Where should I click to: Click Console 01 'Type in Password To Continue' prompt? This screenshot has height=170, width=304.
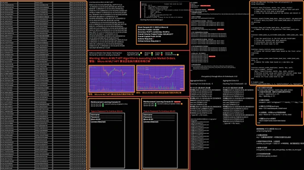pos(107,111)
